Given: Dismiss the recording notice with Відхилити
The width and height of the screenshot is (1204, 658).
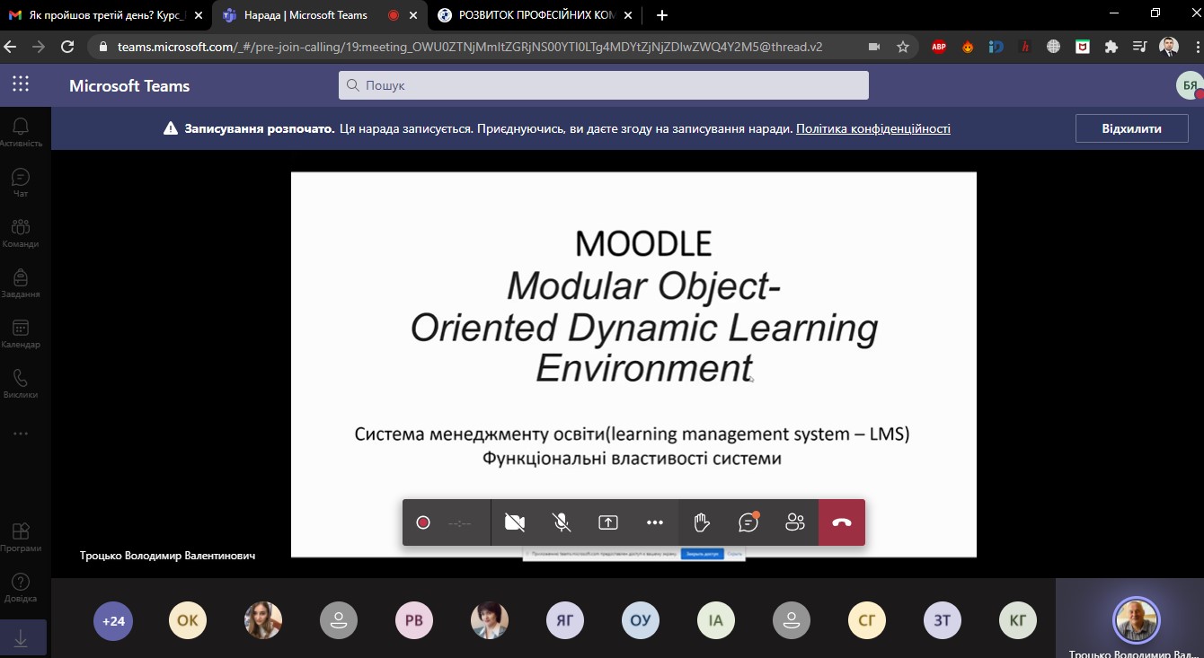Looking at the screenshot, I should tap(1131, 128).
